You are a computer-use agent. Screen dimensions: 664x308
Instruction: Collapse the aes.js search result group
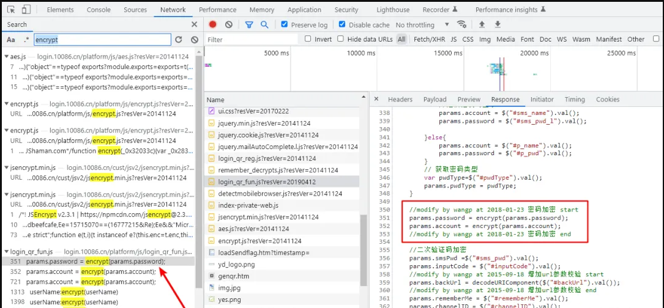point(6,56)
